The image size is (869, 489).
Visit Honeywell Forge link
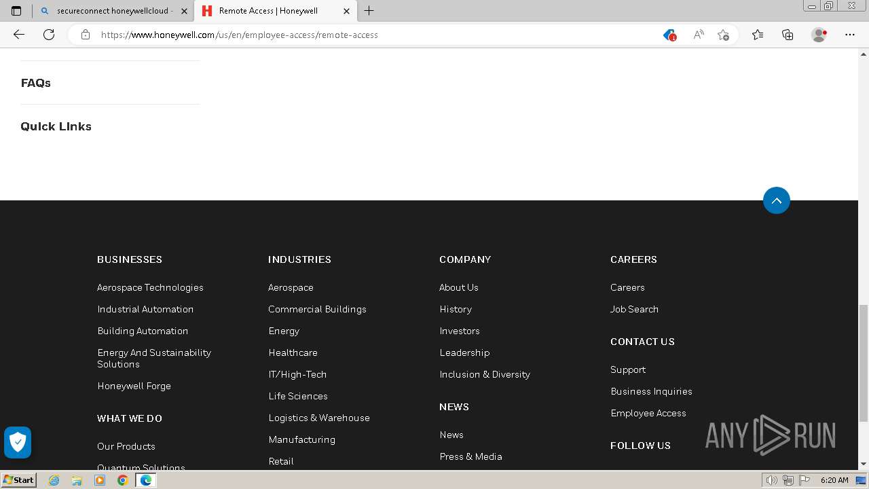pos(134,386)
